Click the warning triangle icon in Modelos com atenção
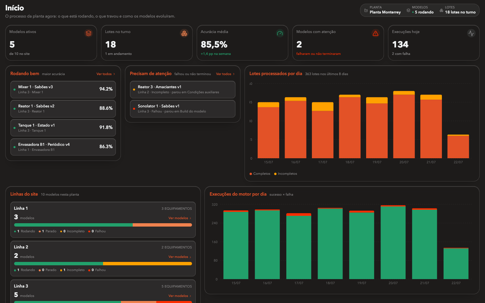Viewport: 485px width, 303px height. coord(376,33)
